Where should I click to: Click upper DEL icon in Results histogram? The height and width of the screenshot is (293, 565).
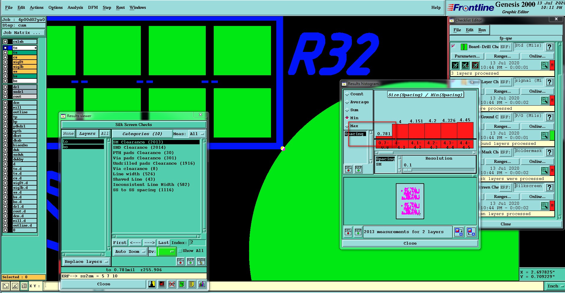click(348, 169)
